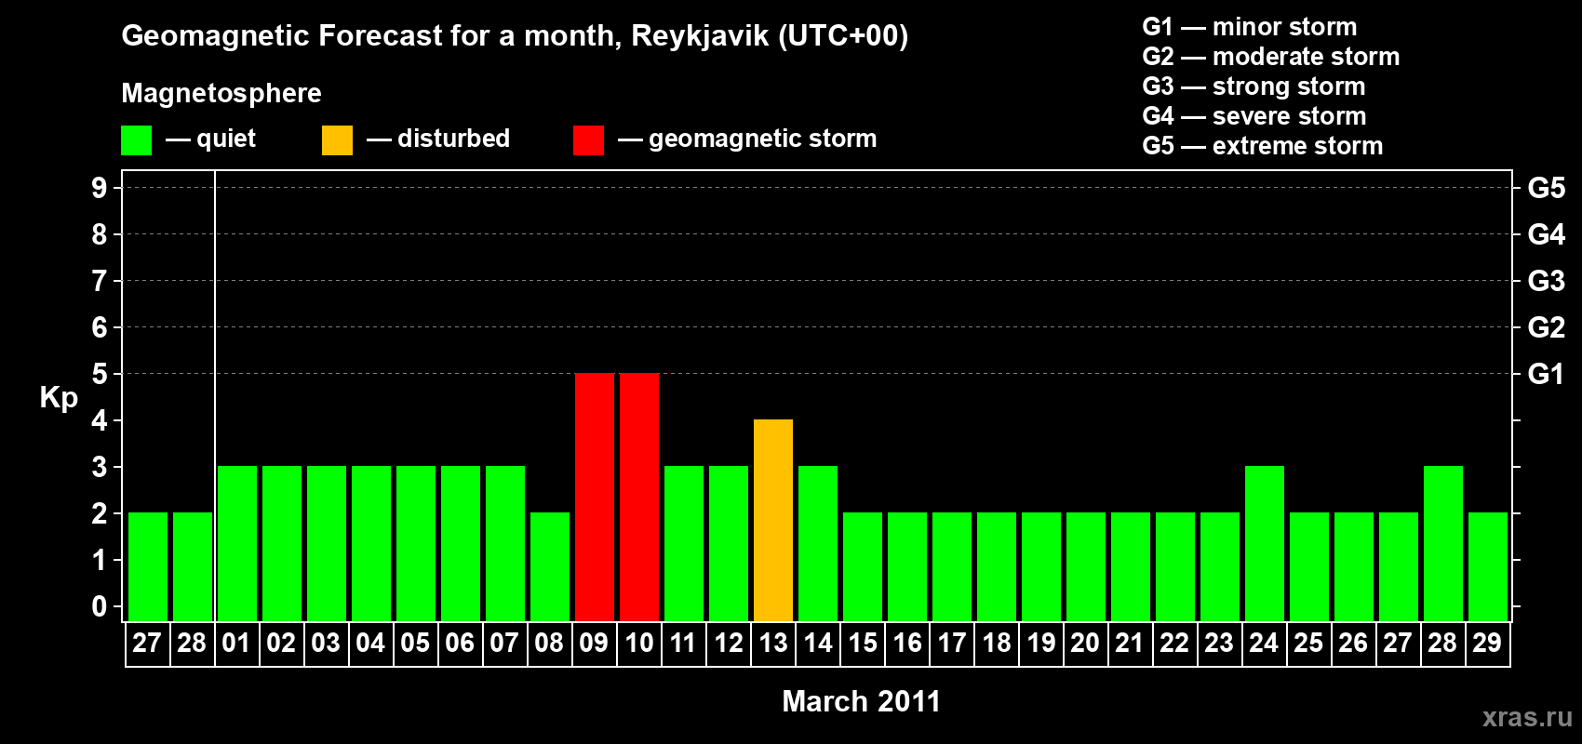This screenshot has width=1582, height=744.
Task: Click the green bar above date 01
Action: 237,543
